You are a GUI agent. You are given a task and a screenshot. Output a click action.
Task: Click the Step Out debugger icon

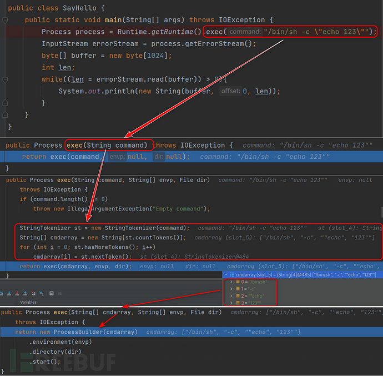click(x=26, y=293)
